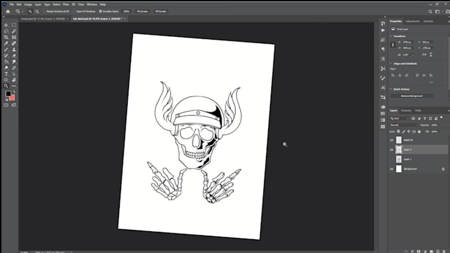Switch to the first document tab
Screen dimensions: 450x253
(x=43, y=18)
